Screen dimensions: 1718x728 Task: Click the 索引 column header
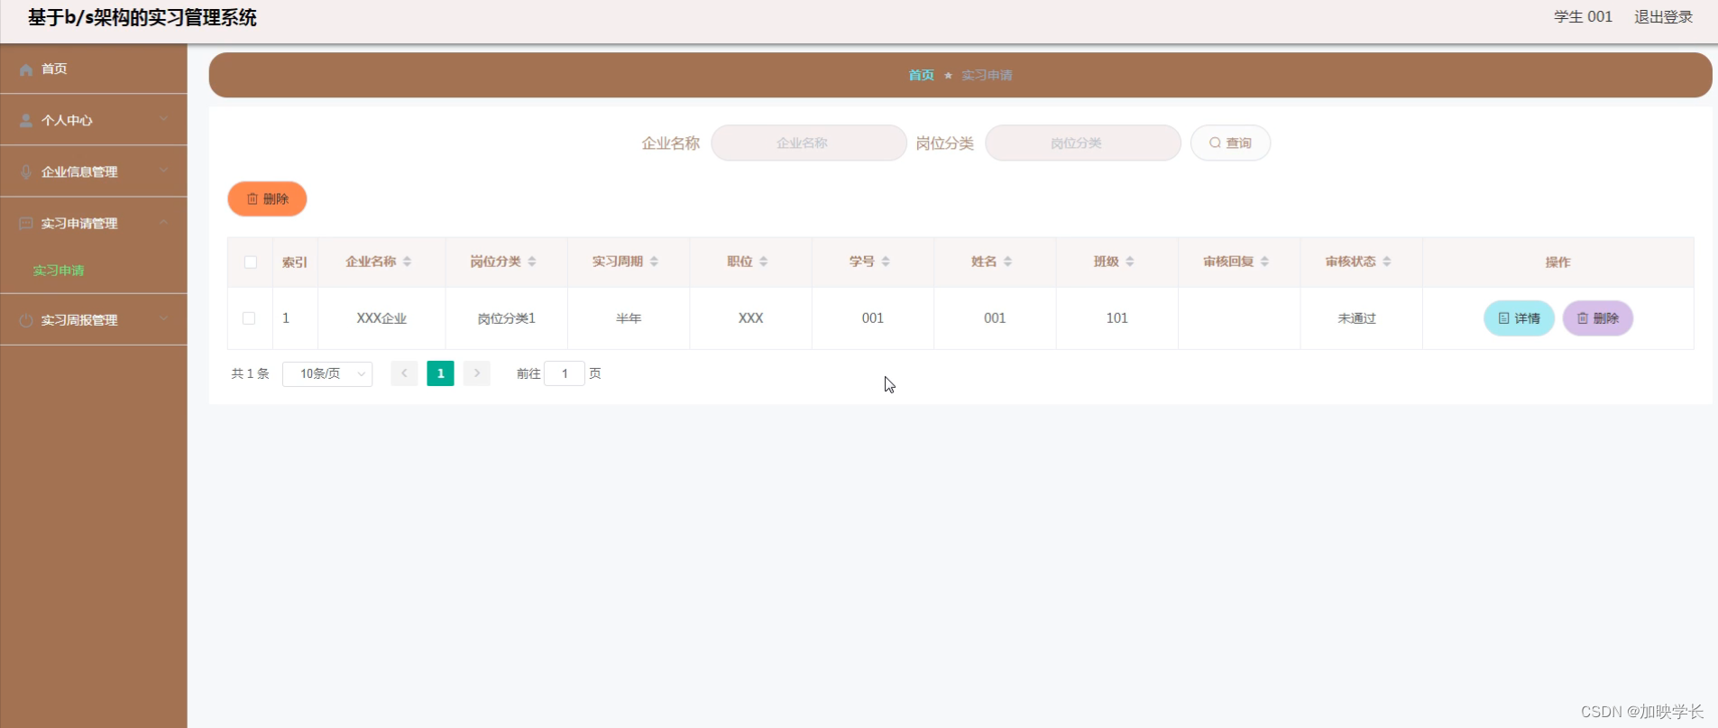[295, 263]
